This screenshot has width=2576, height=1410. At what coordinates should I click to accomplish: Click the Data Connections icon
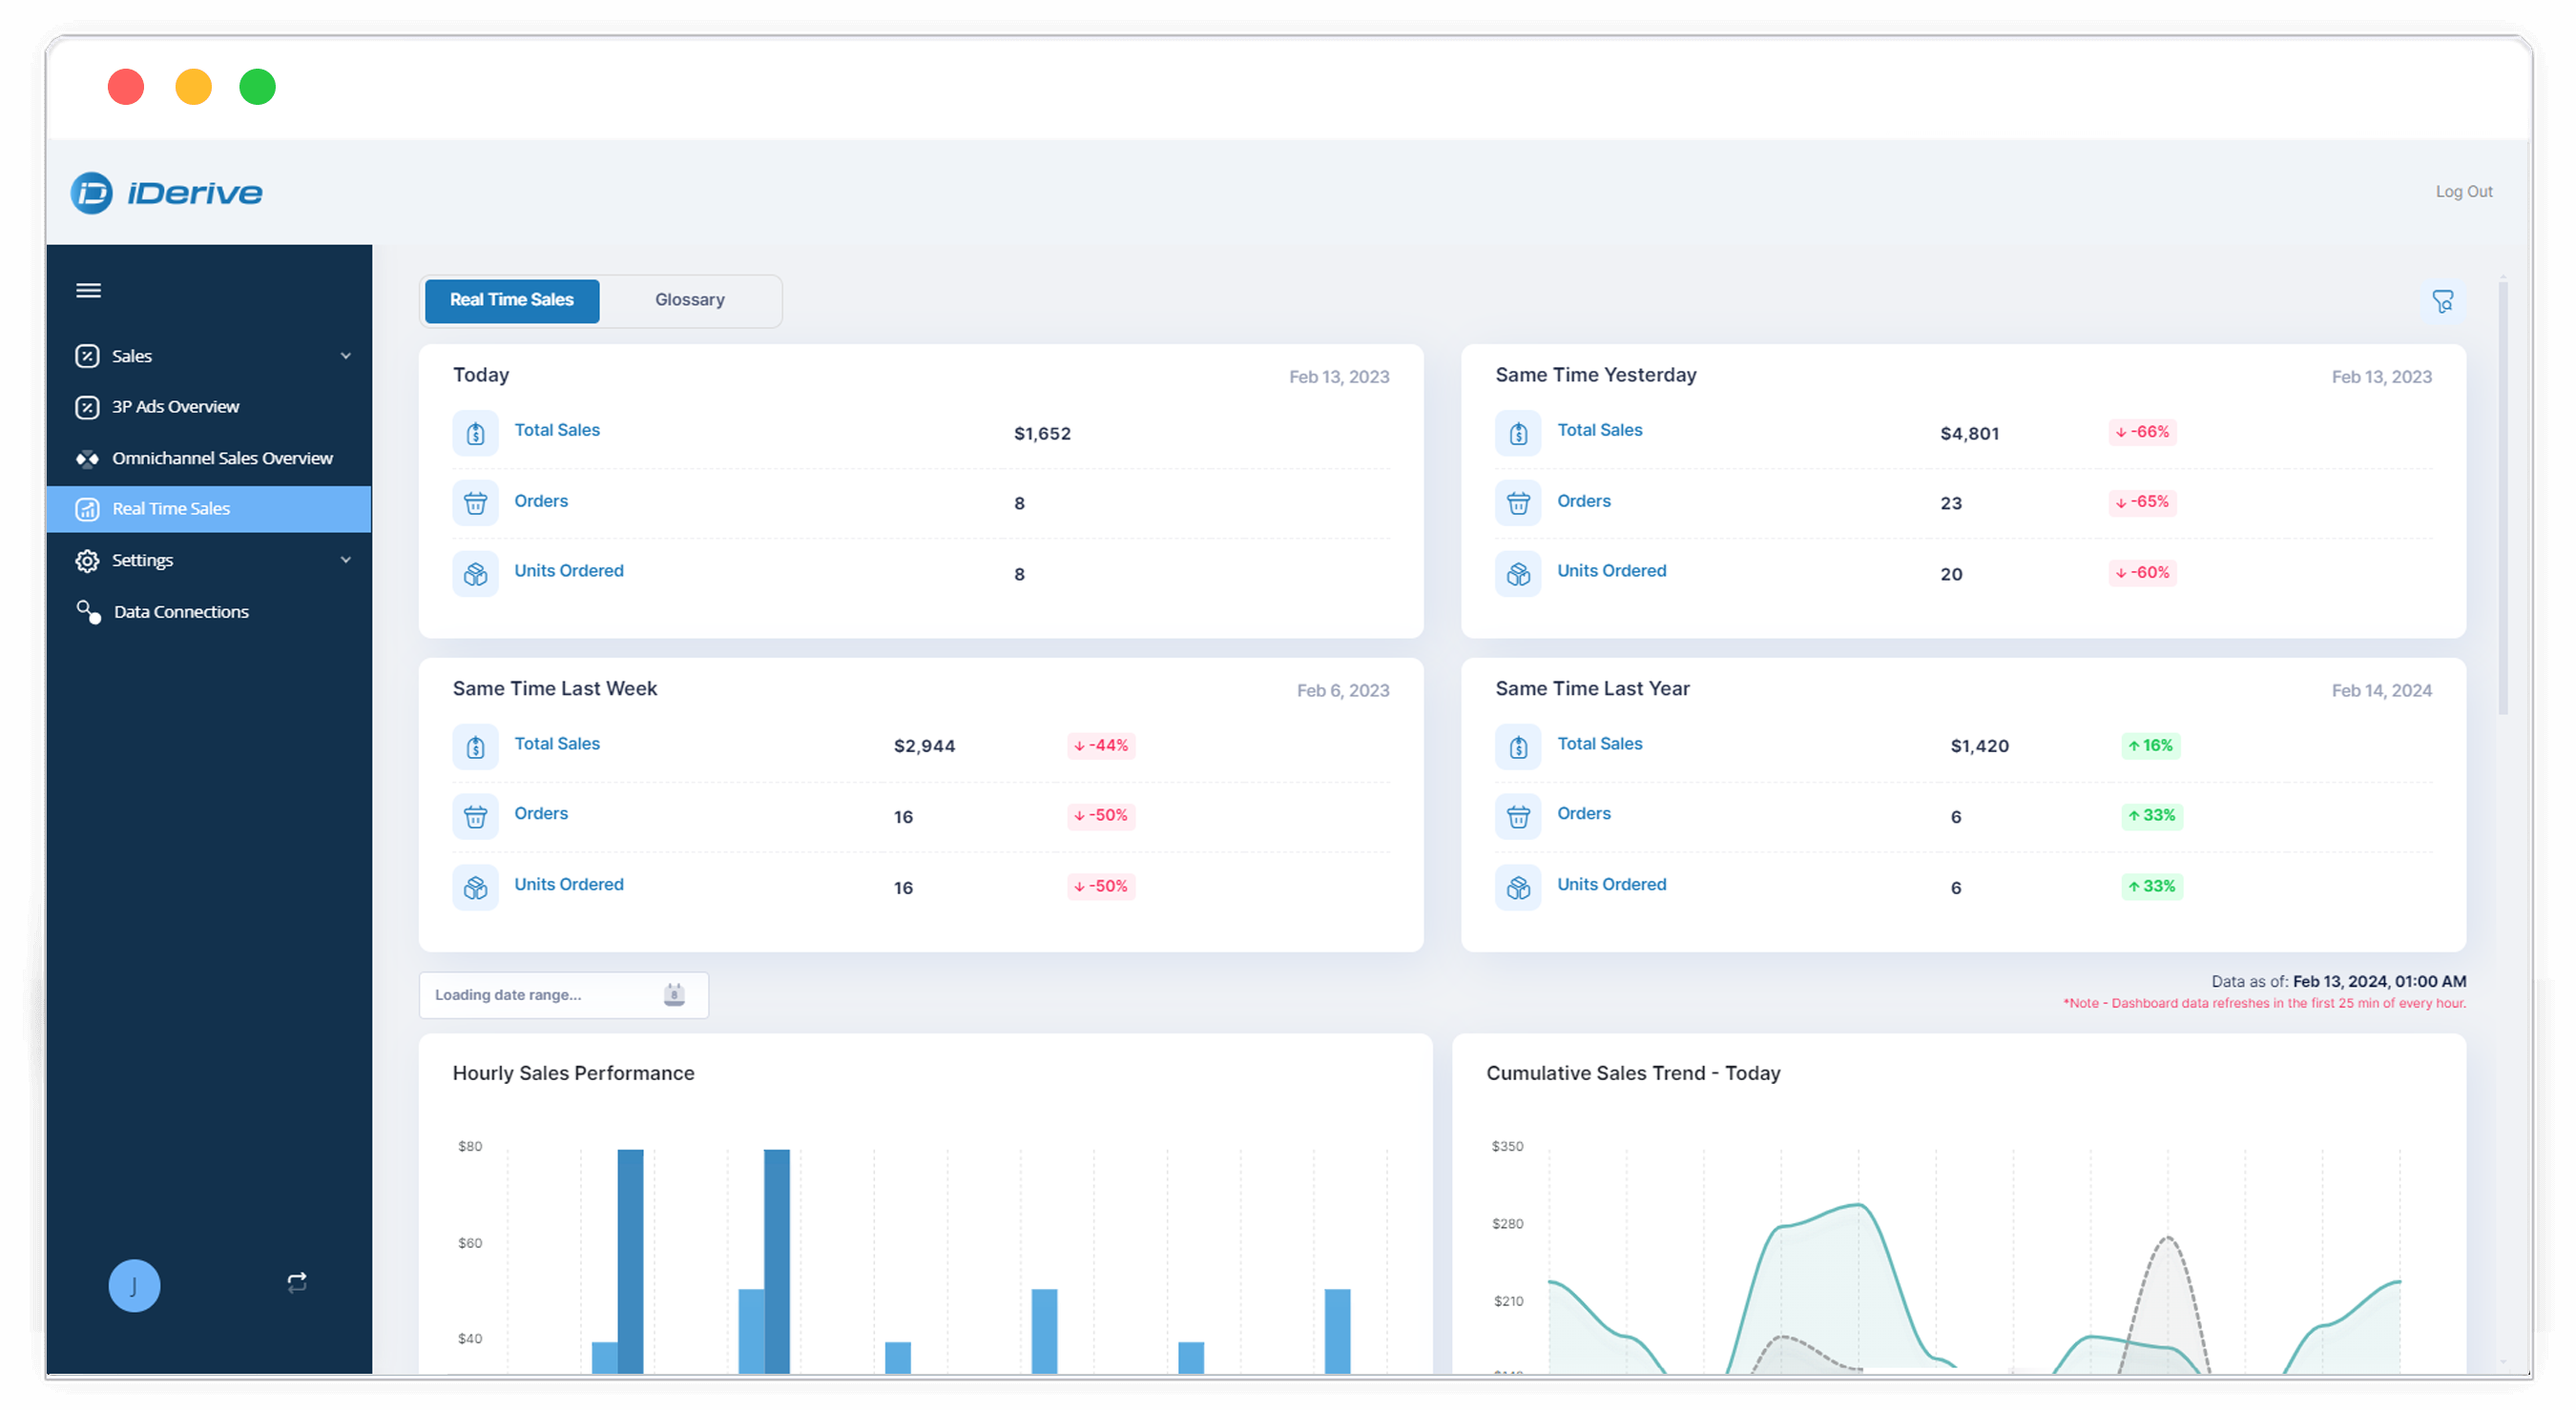(88, 610)
